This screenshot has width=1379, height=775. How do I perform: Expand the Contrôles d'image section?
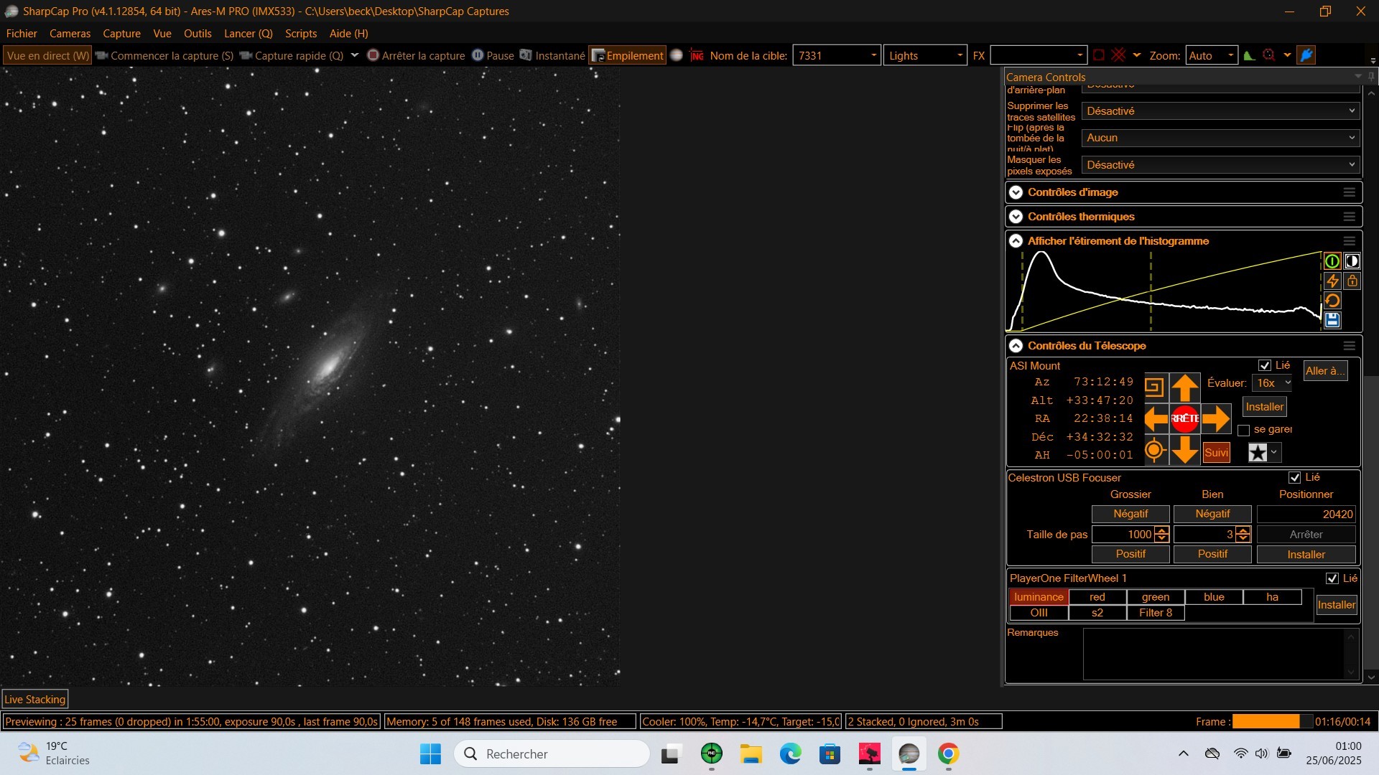[x=1016, y=192]
